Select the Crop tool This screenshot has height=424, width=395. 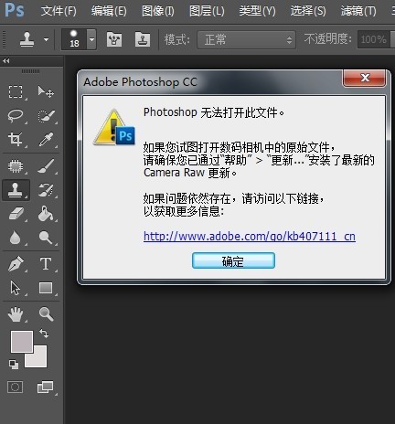(x=16, y=140)
